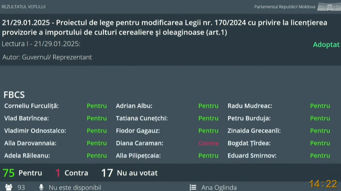Click the Nu este disponibil microphone status

(75, 188)
